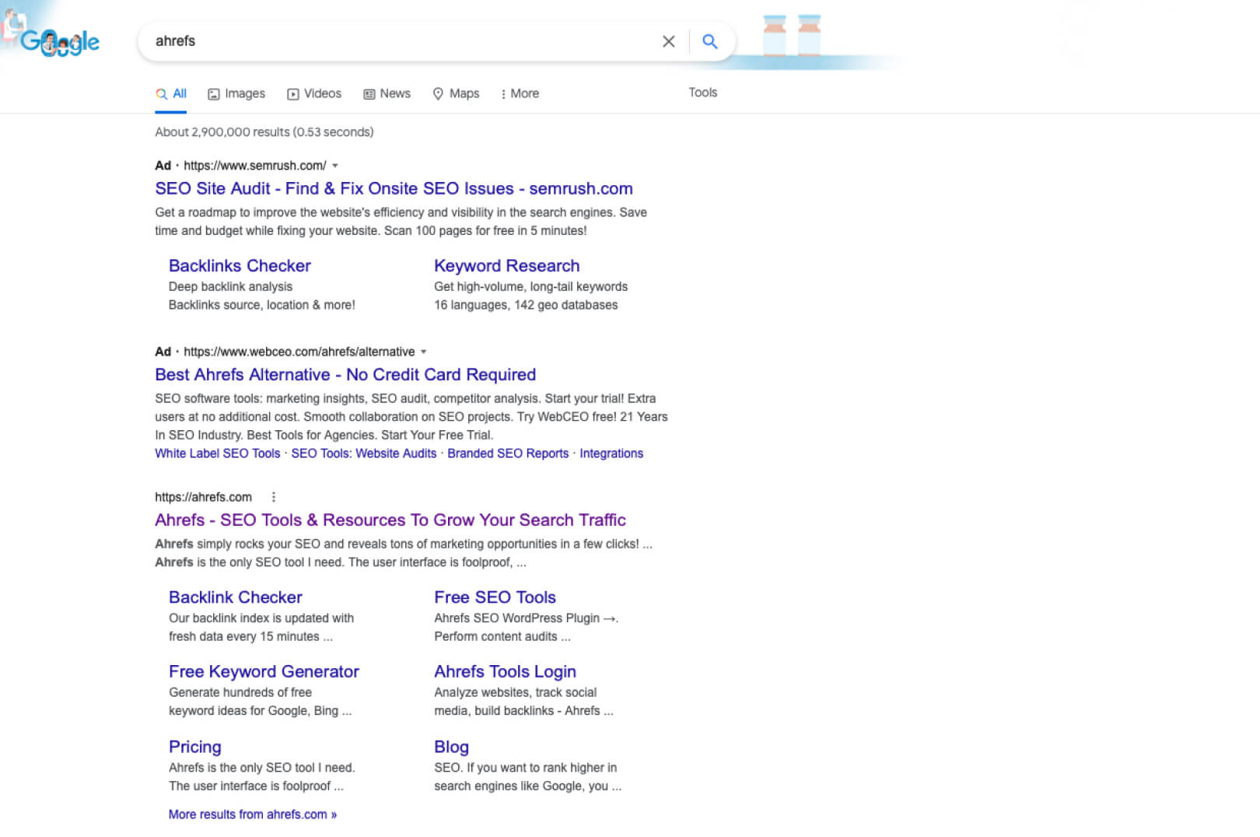Screen dimensions: 1260x837
Task: Open three-dot options beside ahrefs.com URL
Action: (x=273, y=497)
